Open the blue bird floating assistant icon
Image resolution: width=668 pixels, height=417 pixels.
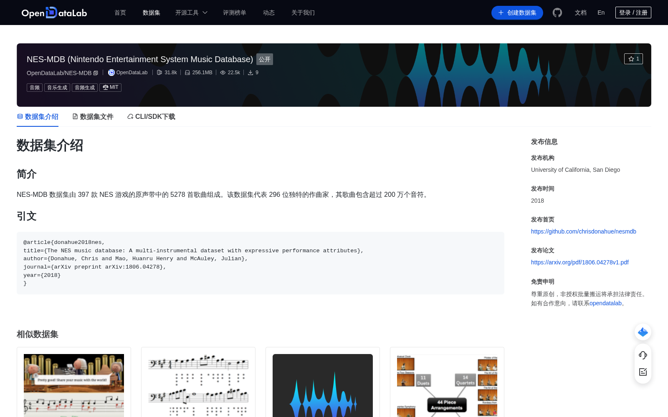(x=643, y=332)
